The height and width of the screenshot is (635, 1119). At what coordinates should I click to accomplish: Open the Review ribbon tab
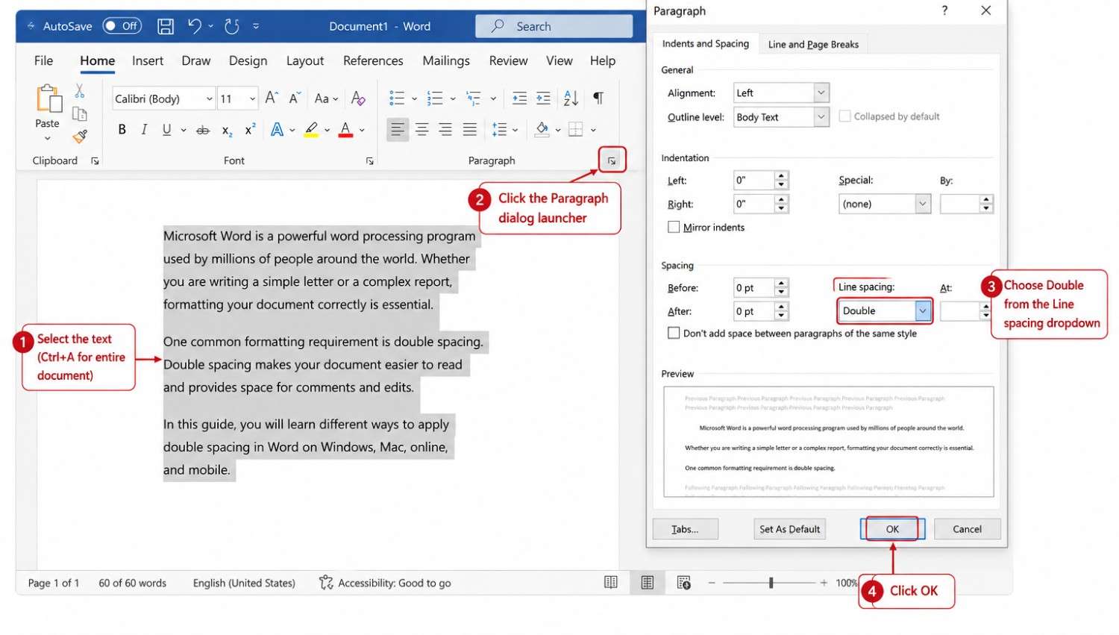[508, 61]
